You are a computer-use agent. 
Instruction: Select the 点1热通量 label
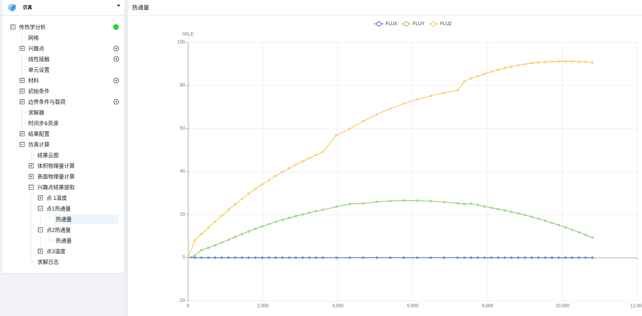click(59, 209)
